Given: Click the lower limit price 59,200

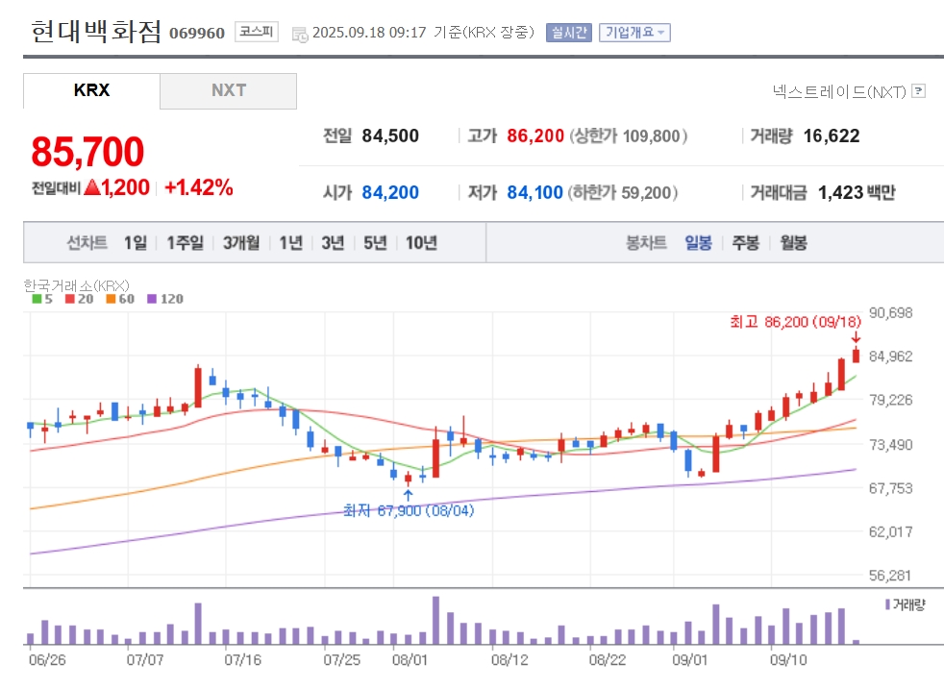Looking at the screenshot, I should [645, 192].
